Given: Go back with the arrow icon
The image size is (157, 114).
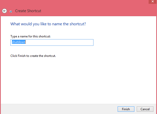Looking at the screenshot, I should 5,11.
